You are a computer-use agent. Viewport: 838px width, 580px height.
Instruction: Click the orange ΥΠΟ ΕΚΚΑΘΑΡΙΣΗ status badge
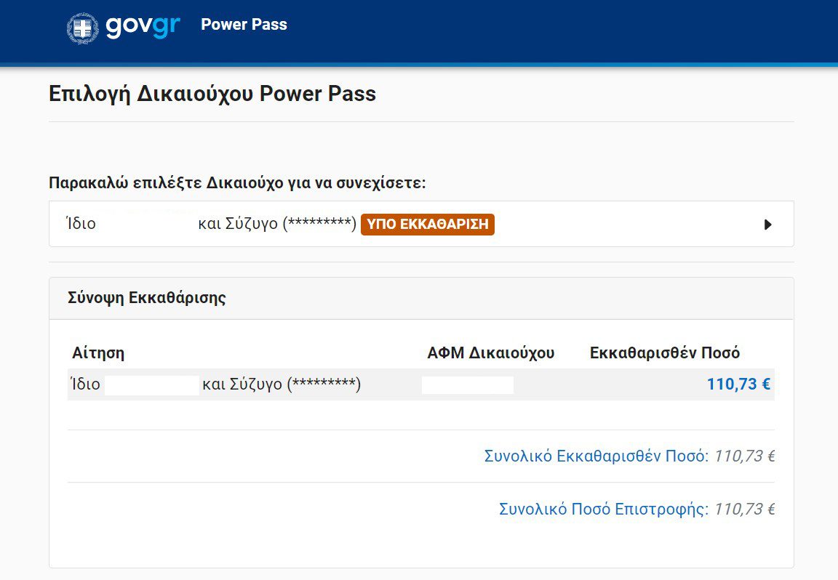[x=428, y=224]
